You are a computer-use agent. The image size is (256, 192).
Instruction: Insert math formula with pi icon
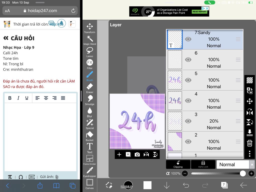pyautogui.click(x=10, y=177)
